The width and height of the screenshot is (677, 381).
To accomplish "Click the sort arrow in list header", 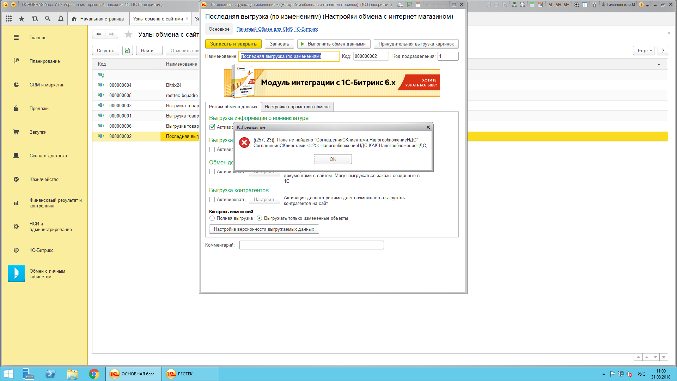I will [658, 64].
